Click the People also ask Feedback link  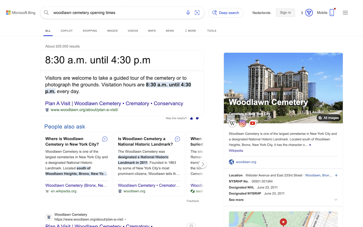[x=193, y=201]
